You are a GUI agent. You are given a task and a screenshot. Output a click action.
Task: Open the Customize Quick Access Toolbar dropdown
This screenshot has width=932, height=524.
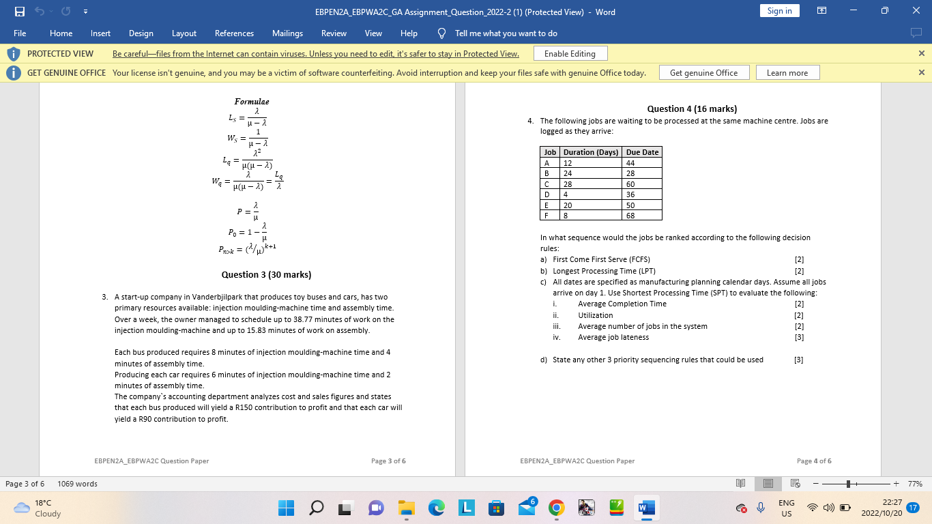coord(85,12)
